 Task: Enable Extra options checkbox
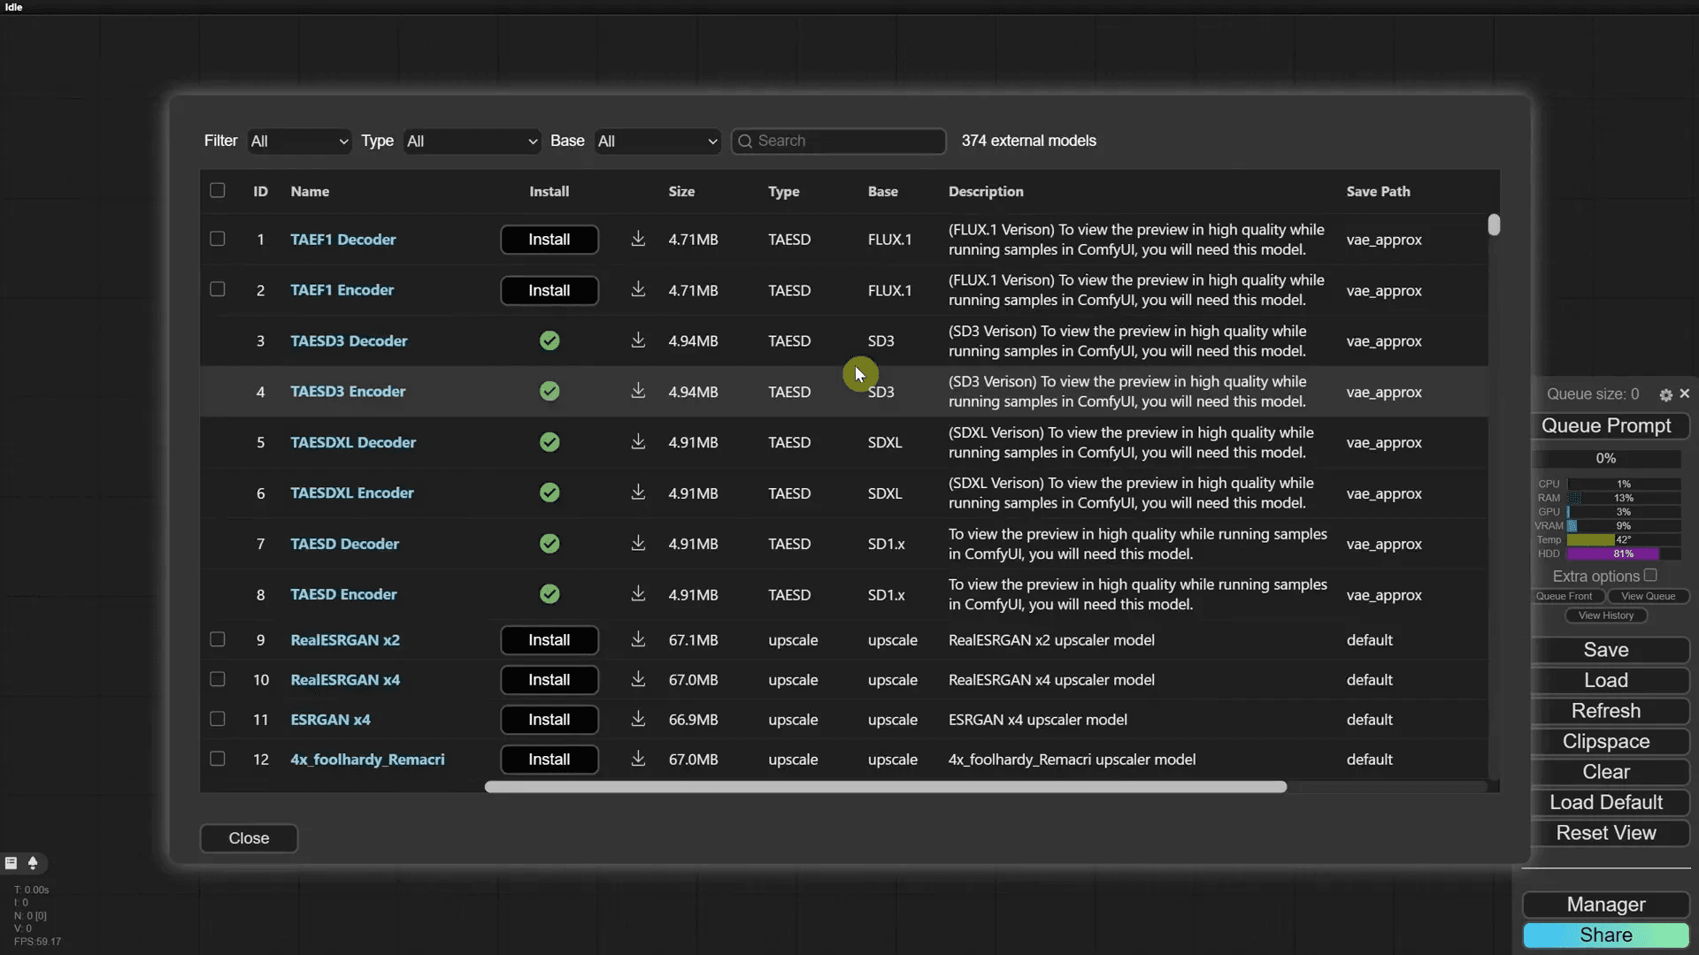(1650, 575)
